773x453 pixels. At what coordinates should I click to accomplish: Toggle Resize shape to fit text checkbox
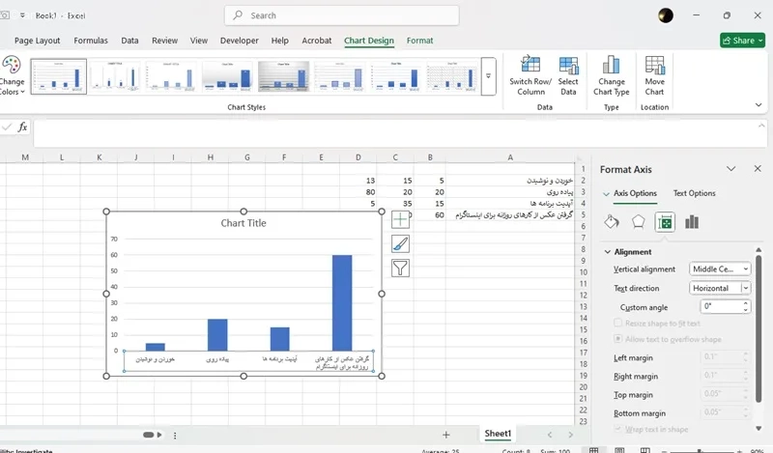[x=618, y=323]
